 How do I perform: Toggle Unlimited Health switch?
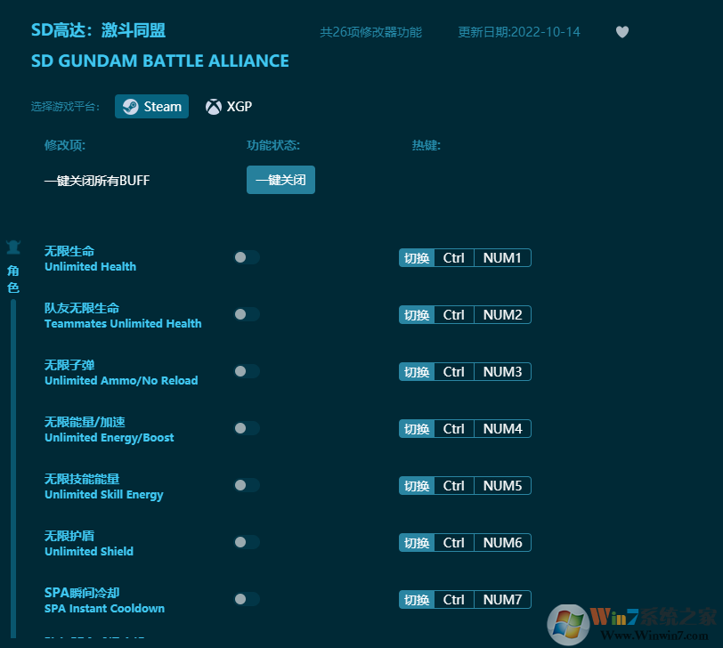[x=247, y=257]
